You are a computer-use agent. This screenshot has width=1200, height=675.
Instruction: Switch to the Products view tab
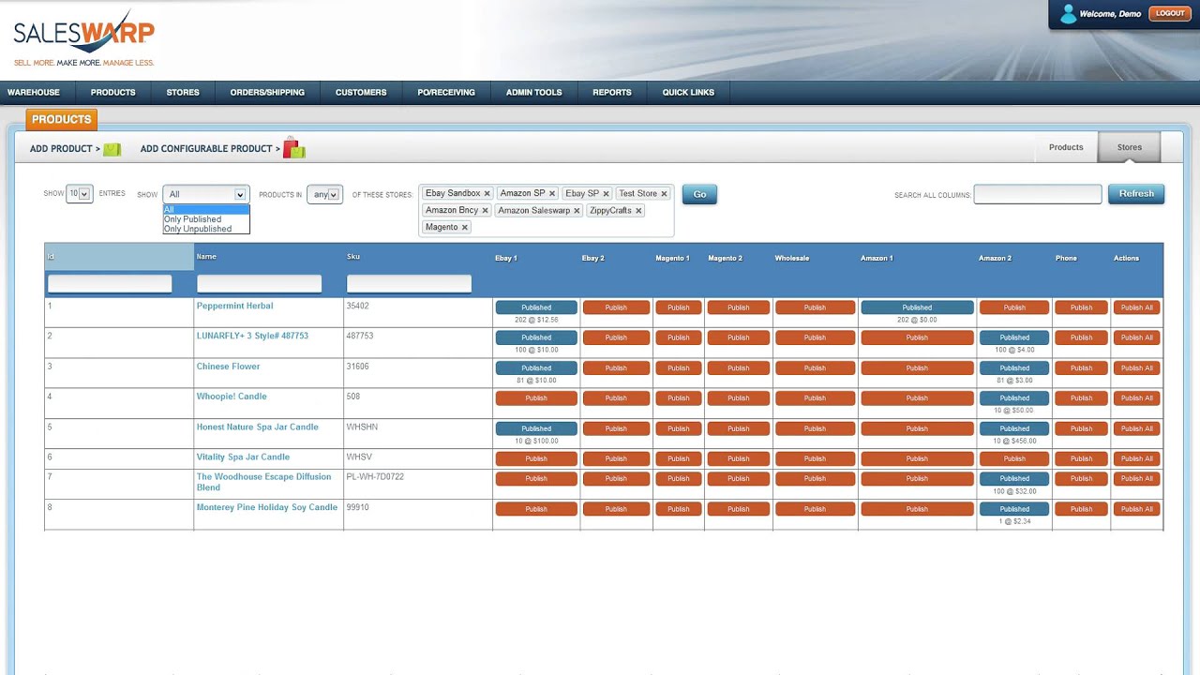(1066, 147)
